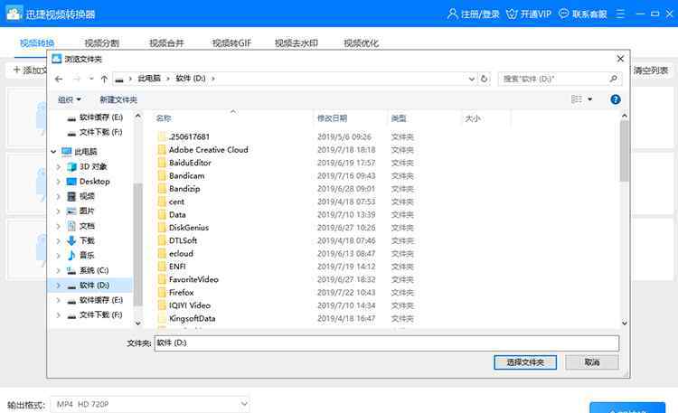Click the 选择文件夹 button
This screenshot has width=678, height=413.
coord(525,362)
